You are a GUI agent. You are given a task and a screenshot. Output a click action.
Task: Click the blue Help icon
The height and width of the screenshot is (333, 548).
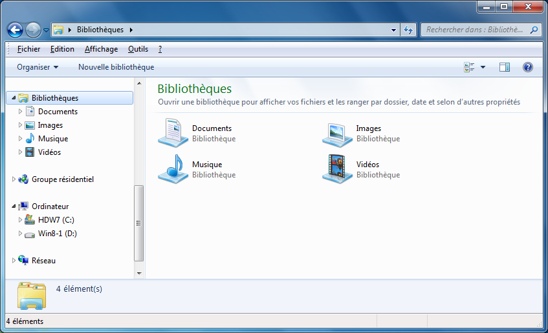(x=528, y=67)
